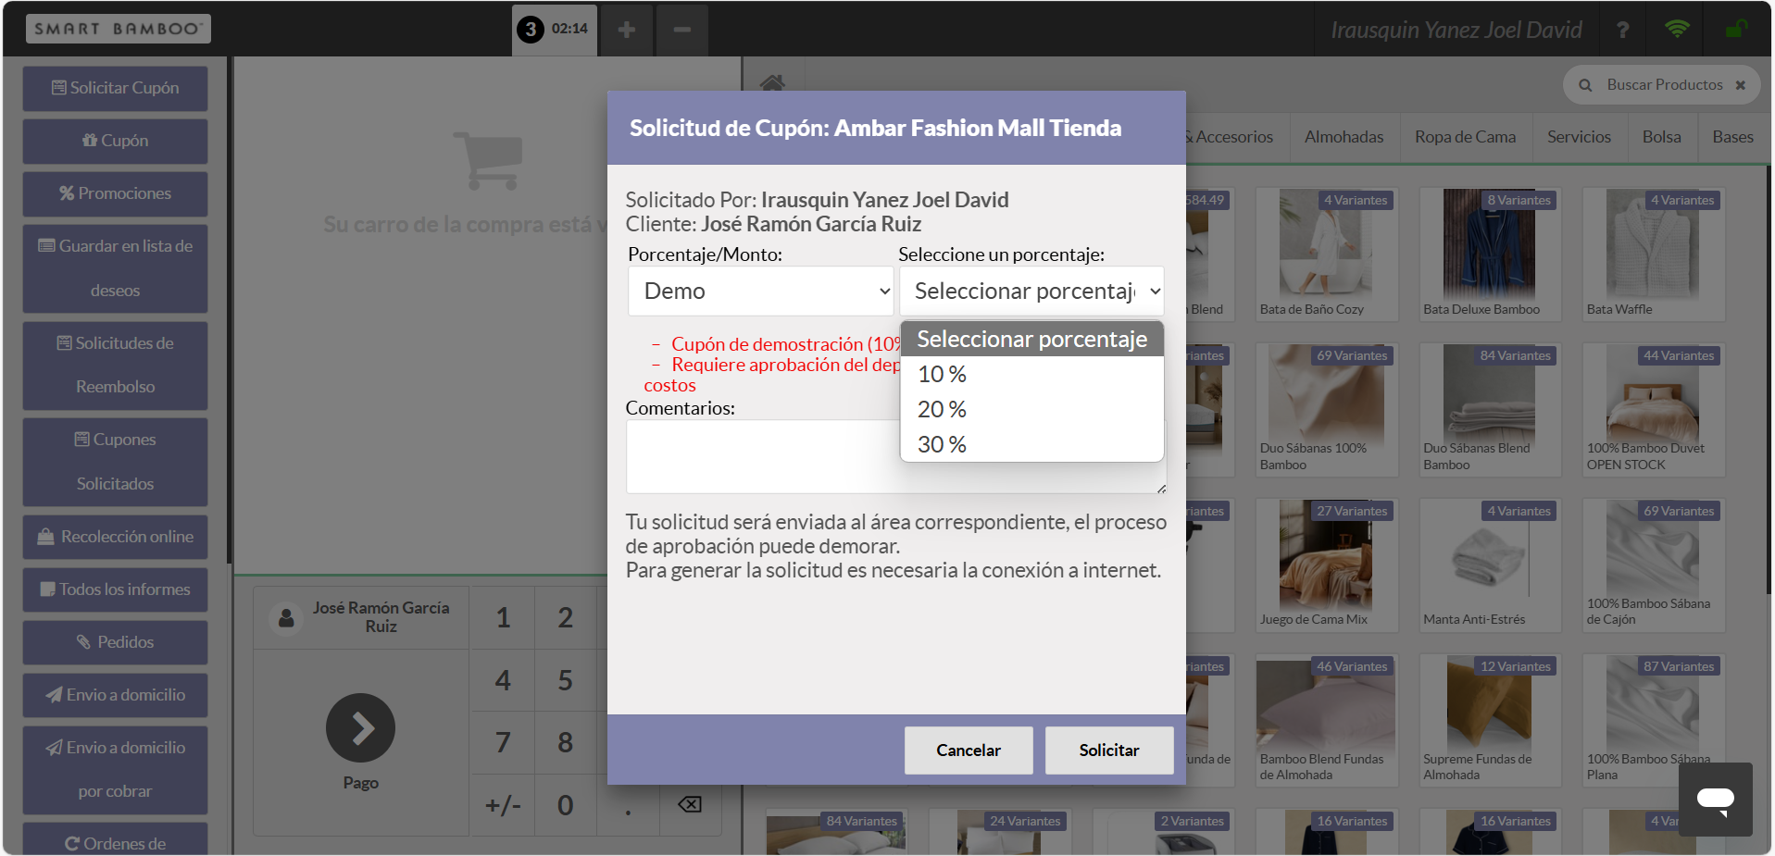Select order tab 3 with timer 02:14

click(554, 30)
